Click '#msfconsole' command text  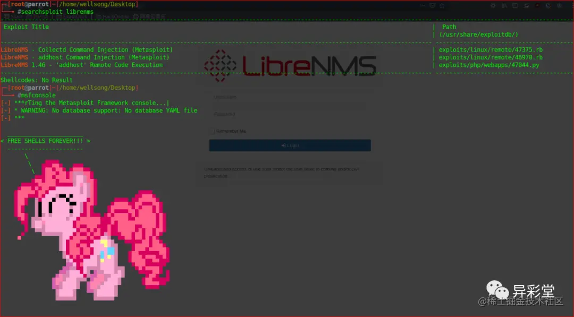[x=37, y=96]
